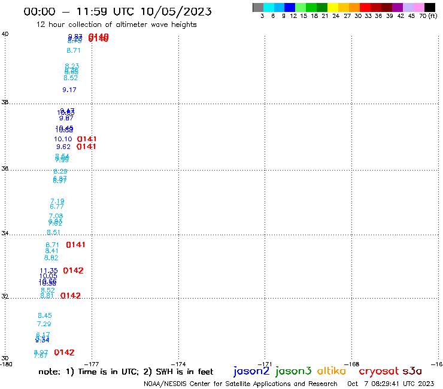Click the -180 longitude axis label
This screenshot has width=443, height=389.
6,364
